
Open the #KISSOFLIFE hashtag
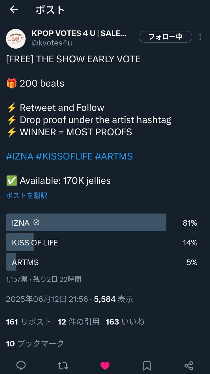[64, 156]
